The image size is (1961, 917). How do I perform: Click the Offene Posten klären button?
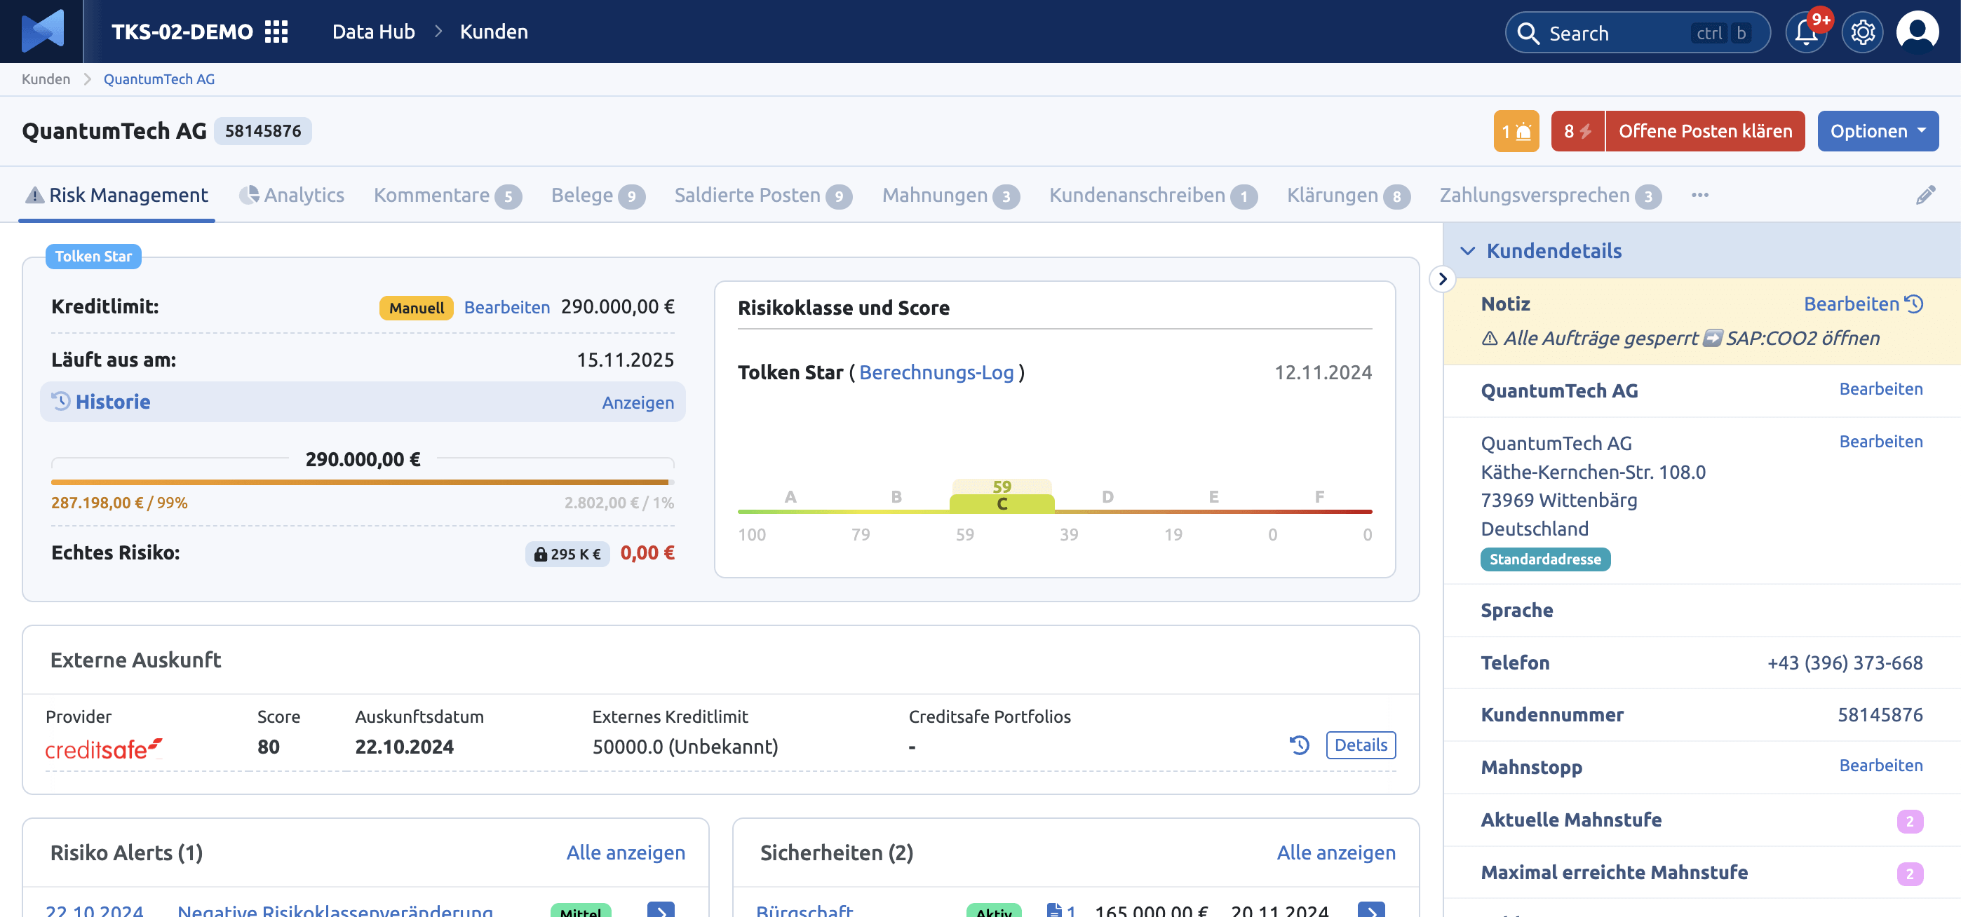pos(1704,129)
